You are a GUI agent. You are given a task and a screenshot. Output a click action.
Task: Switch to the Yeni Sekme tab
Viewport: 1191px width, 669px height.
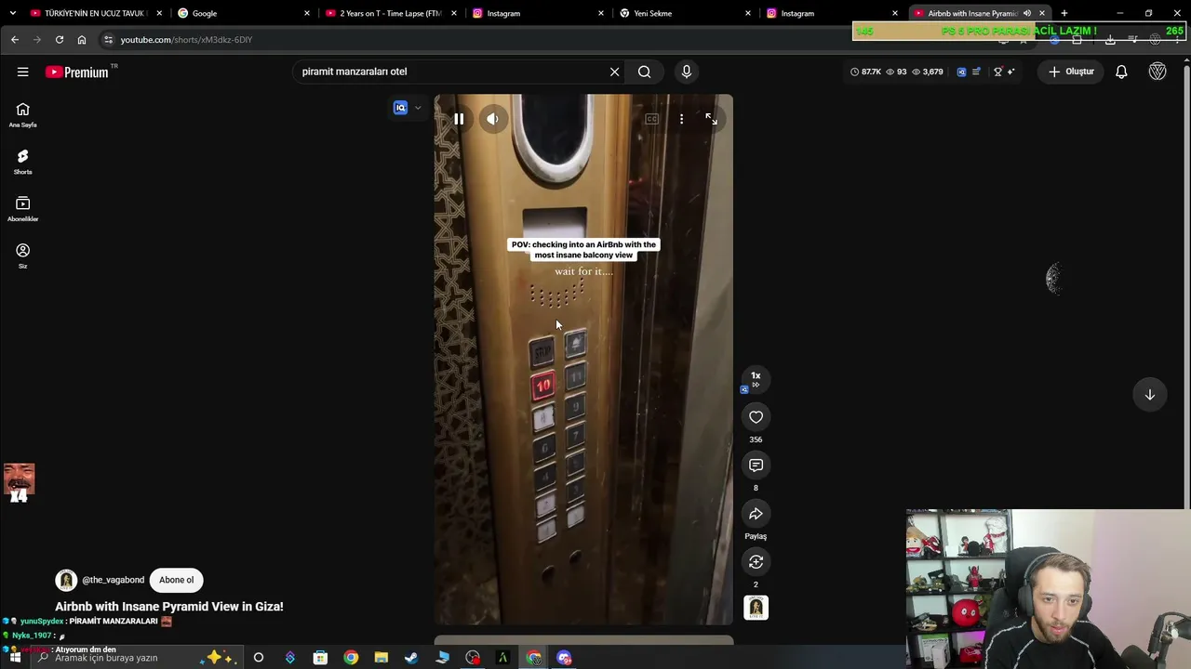tap(683, 13)
